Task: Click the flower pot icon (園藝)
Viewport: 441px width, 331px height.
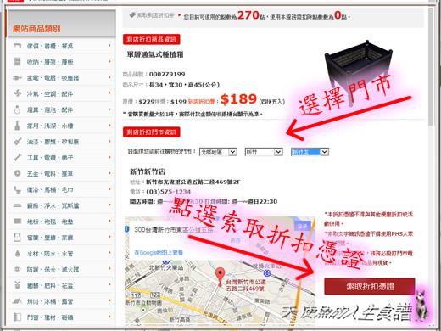Action: coord(17,285)
